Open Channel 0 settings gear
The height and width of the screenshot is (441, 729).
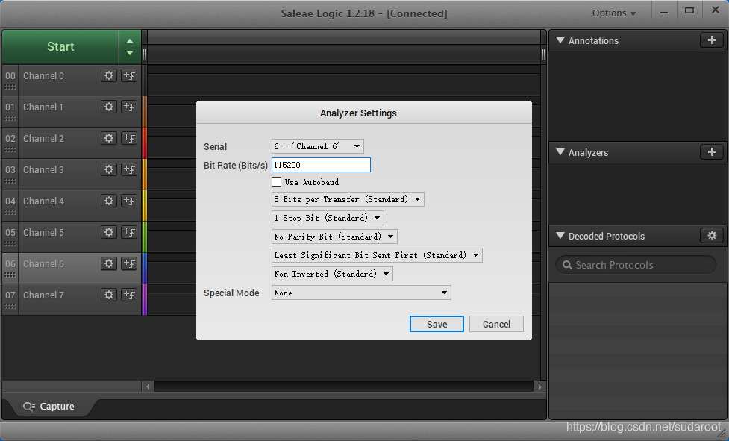(109, 76)
